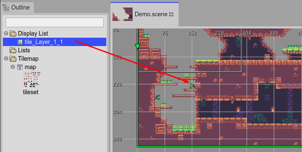
Task: Click the tileset label
Action: click(31, 92)
